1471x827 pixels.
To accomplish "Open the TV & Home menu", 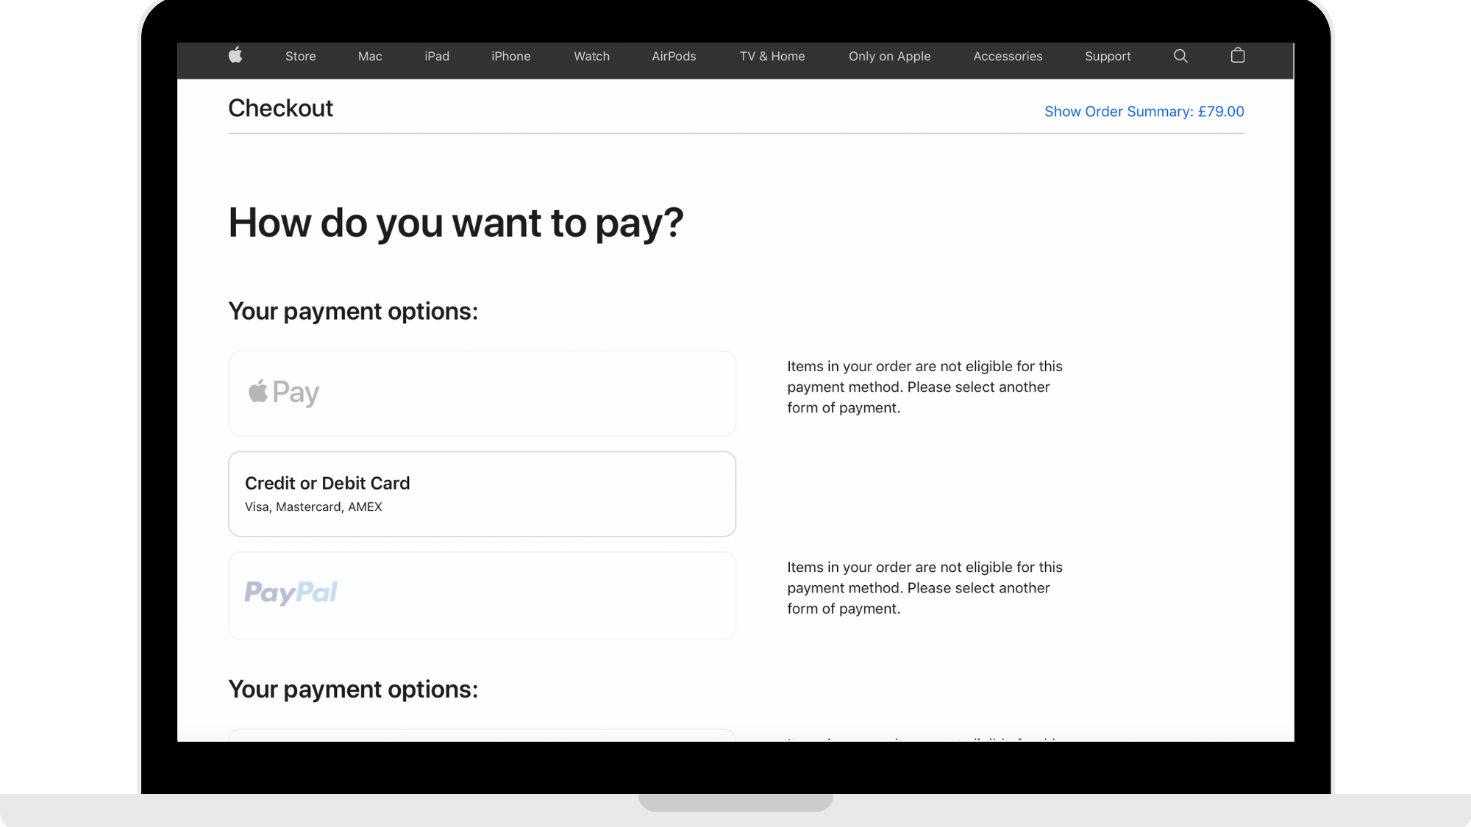I will [772, 57].
